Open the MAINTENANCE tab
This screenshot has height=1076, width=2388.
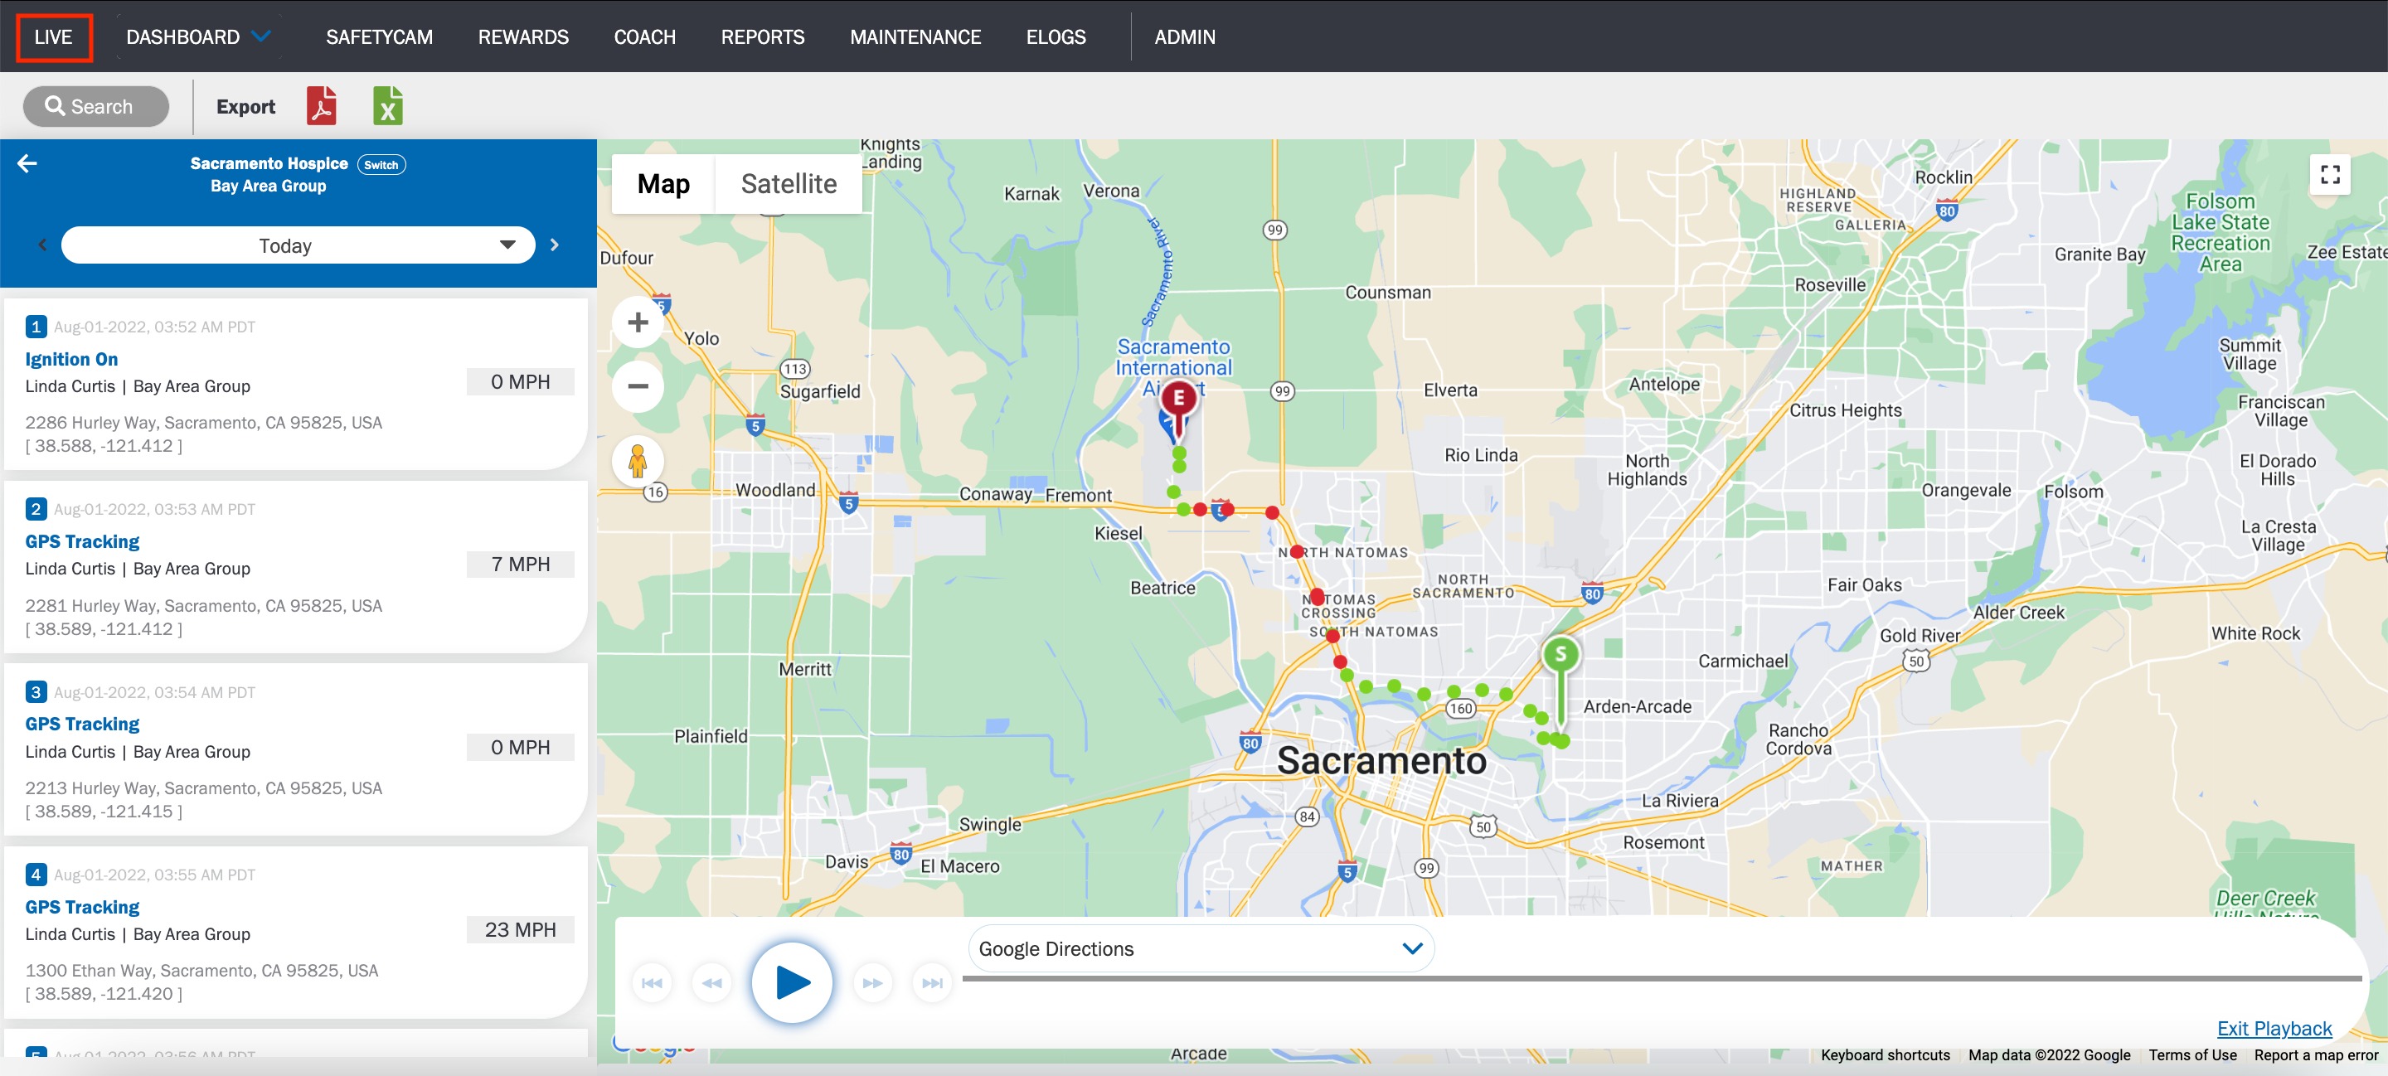coord(915,37)
